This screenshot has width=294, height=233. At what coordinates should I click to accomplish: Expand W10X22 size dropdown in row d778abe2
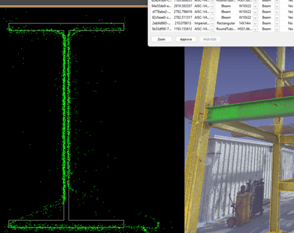click(x=255, y=12)
